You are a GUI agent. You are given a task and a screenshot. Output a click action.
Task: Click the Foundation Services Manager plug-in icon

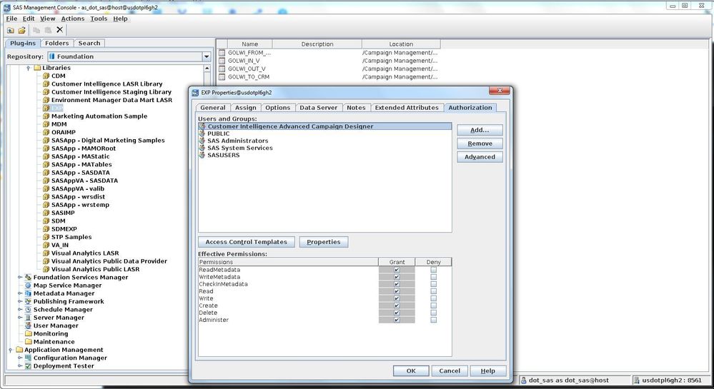click(29, 278)
